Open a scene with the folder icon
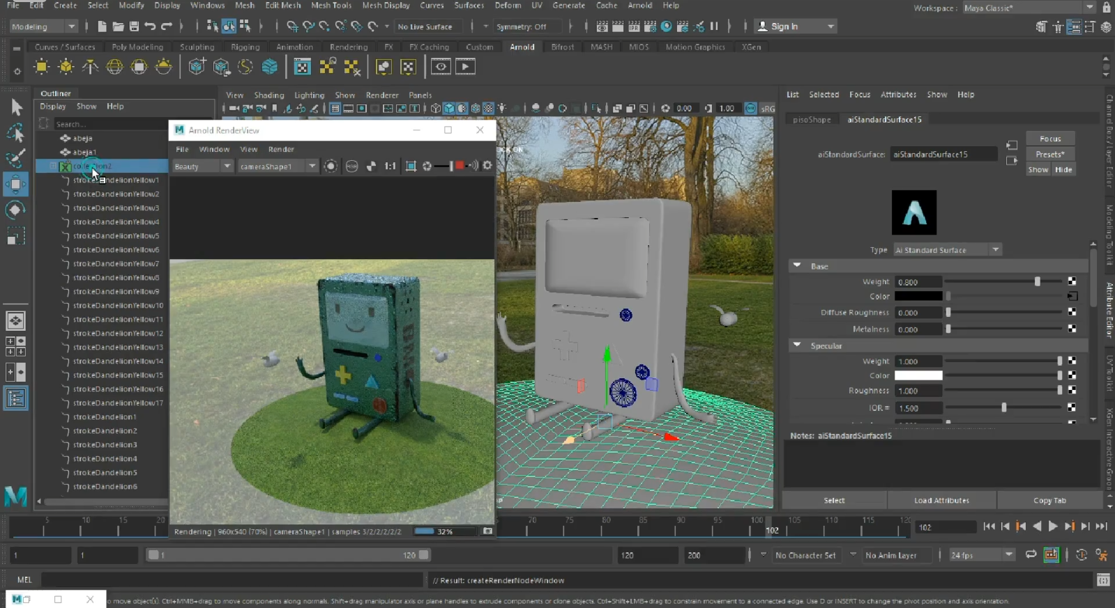Screen dimensions: 1115x608 pos(118,26)
